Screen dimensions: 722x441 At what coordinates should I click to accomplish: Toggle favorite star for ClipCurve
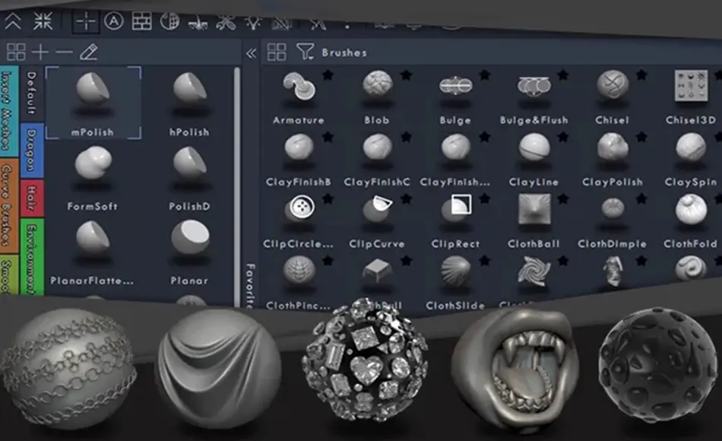406,198
